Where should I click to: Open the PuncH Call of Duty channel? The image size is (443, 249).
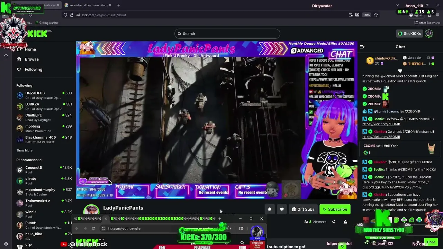[x=44, y=225]
